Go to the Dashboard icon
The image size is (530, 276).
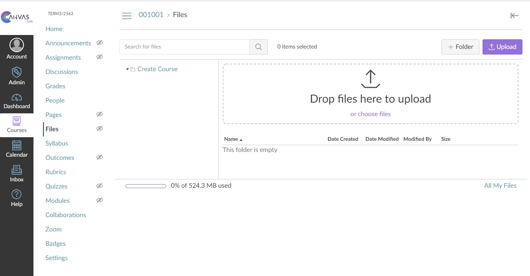[x=17, y=97]
